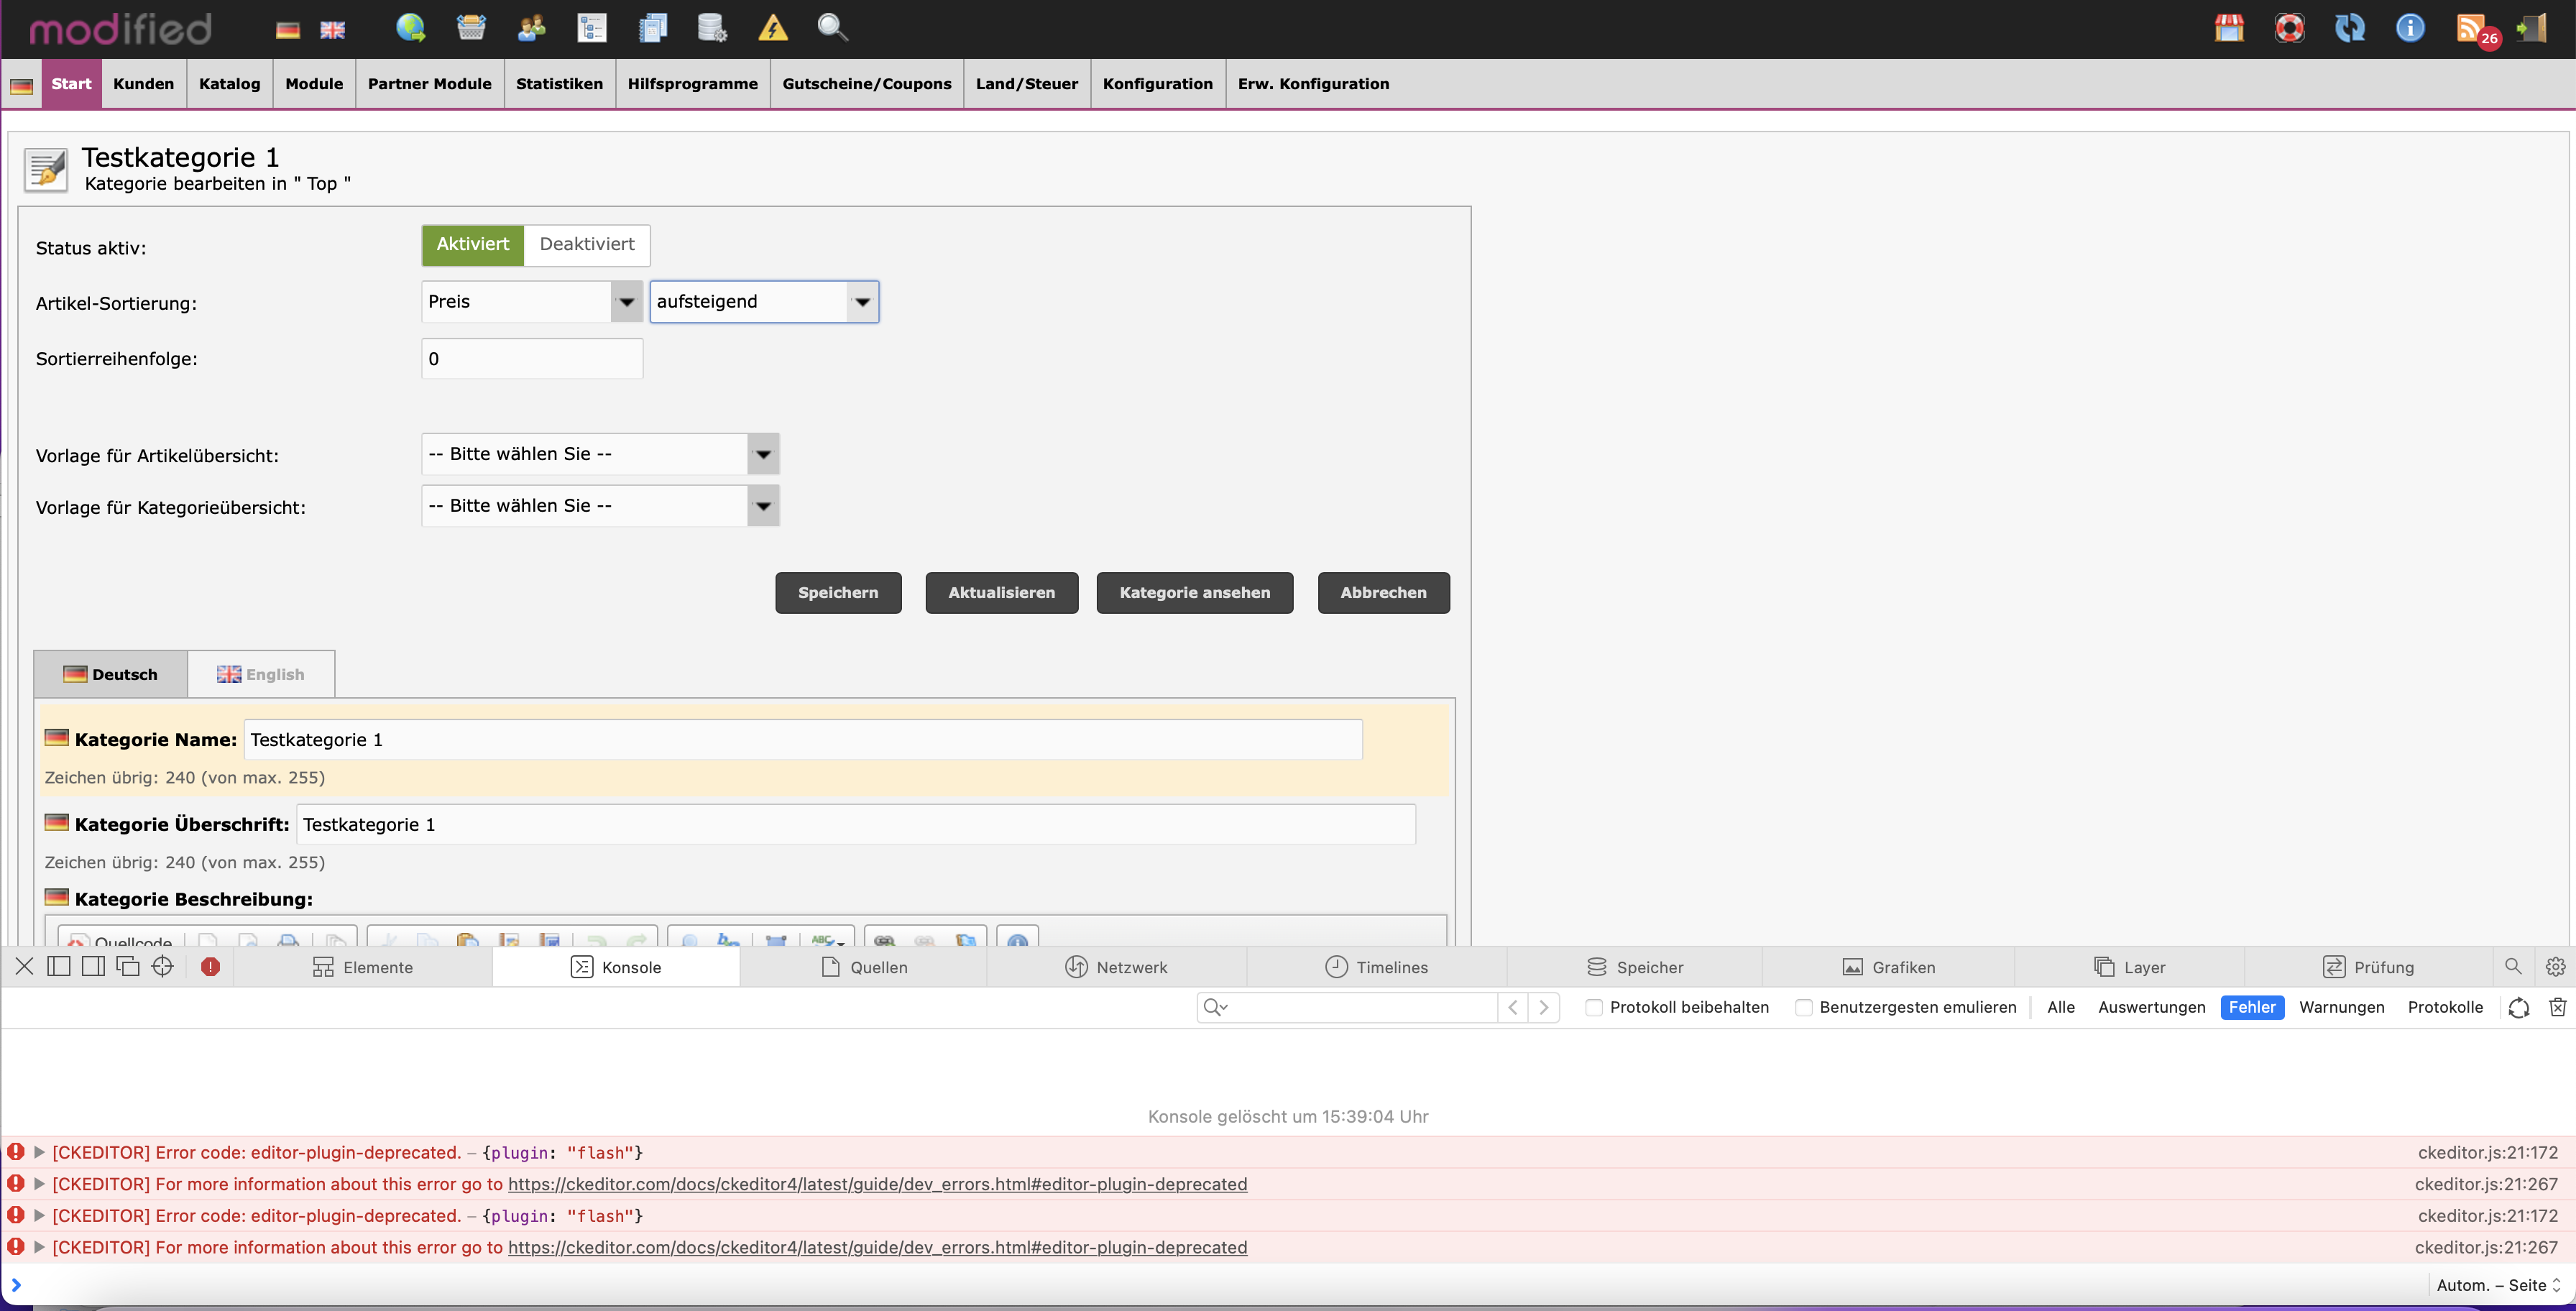2576x1311 pixels.
Task: Open the ckeditor.com deprecated plugin link
Action: [x=877, y=1184]
